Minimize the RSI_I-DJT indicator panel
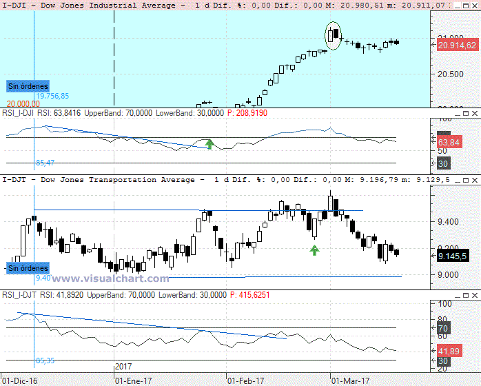481x386 pixels. click(457, 296)
